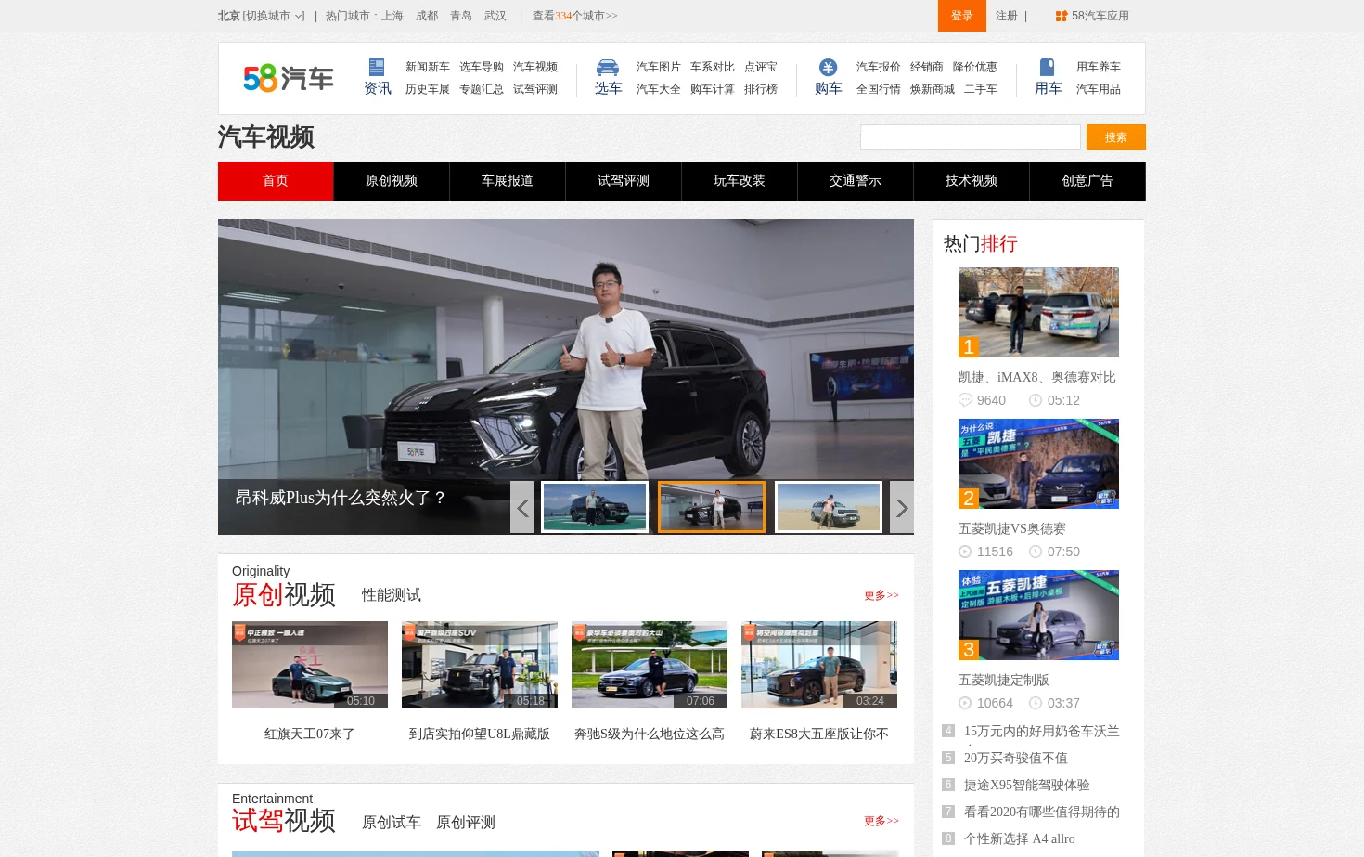This screenshot has height=857, width=1364.
Task: Open rank 2 video 五菱凯捷VS奥德赛
Action: pyautogui.click(x=1038, y=463)
